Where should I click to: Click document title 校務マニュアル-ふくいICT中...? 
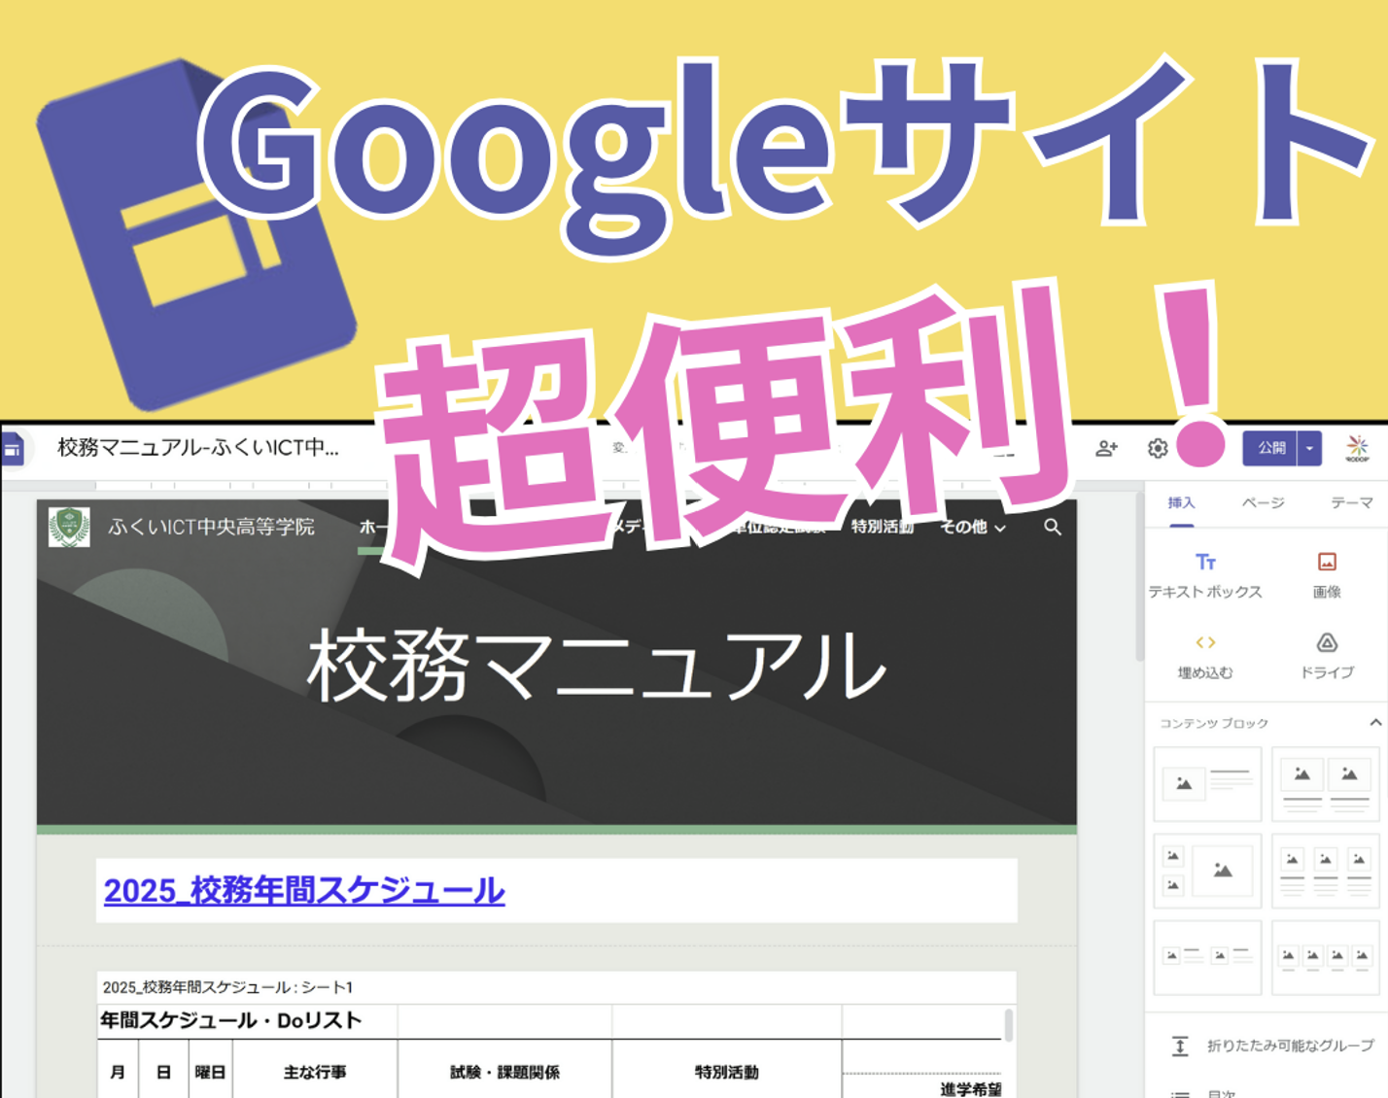[198, 448]
